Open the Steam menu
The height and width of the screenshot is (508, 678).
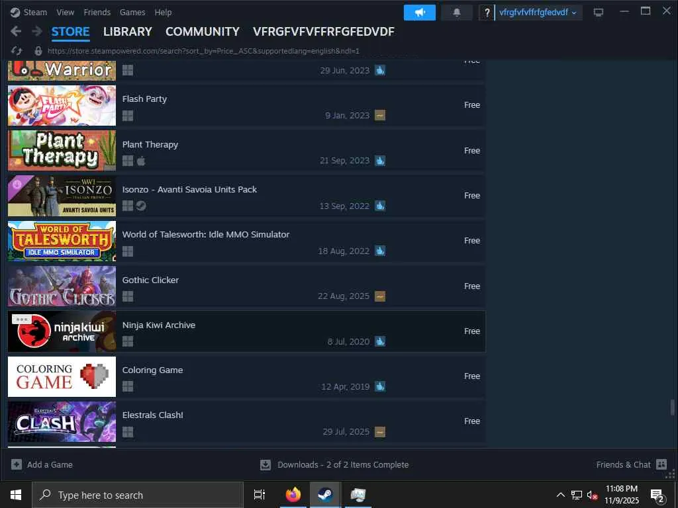point(36,13)
